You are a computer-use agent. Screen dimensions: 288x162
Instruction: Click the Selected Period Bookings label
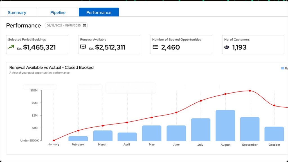click(x=27, y=39)
